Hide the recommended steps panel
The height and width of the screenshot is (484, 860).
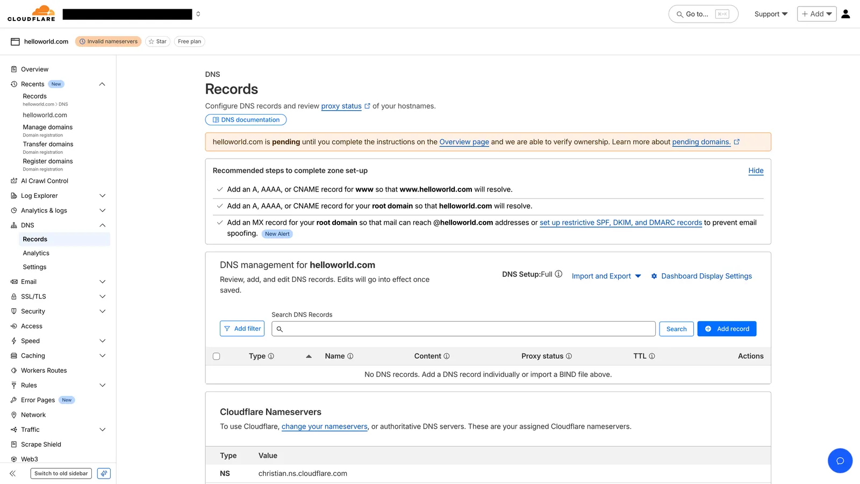pos(756,170)
